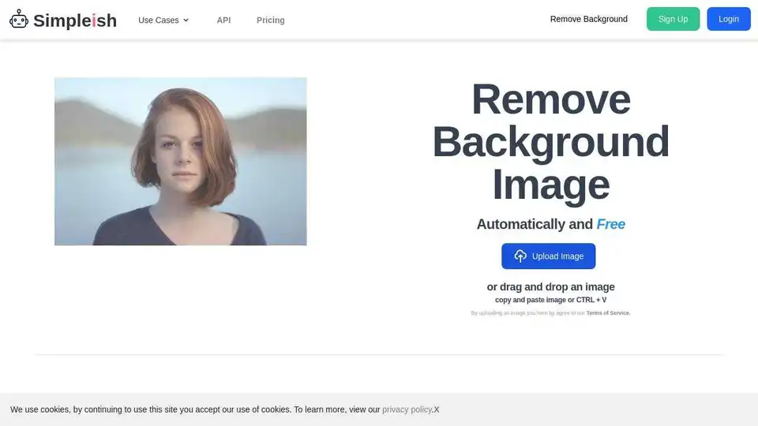Dismiss the cookie banner with the X

pyautogui.click(x=437, y=409)
